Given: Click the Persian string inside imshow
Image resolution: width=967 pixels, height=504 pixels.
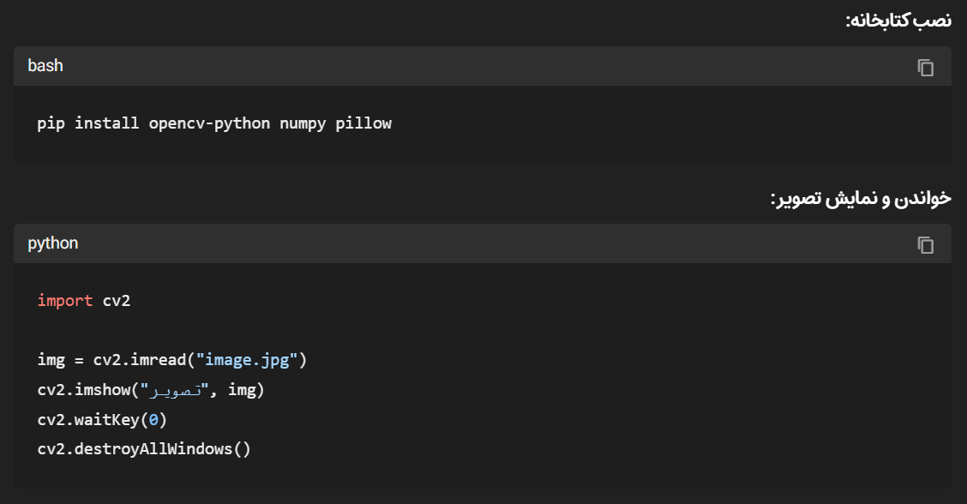Looking at the screenshot, I should click(x=175, y=390).
